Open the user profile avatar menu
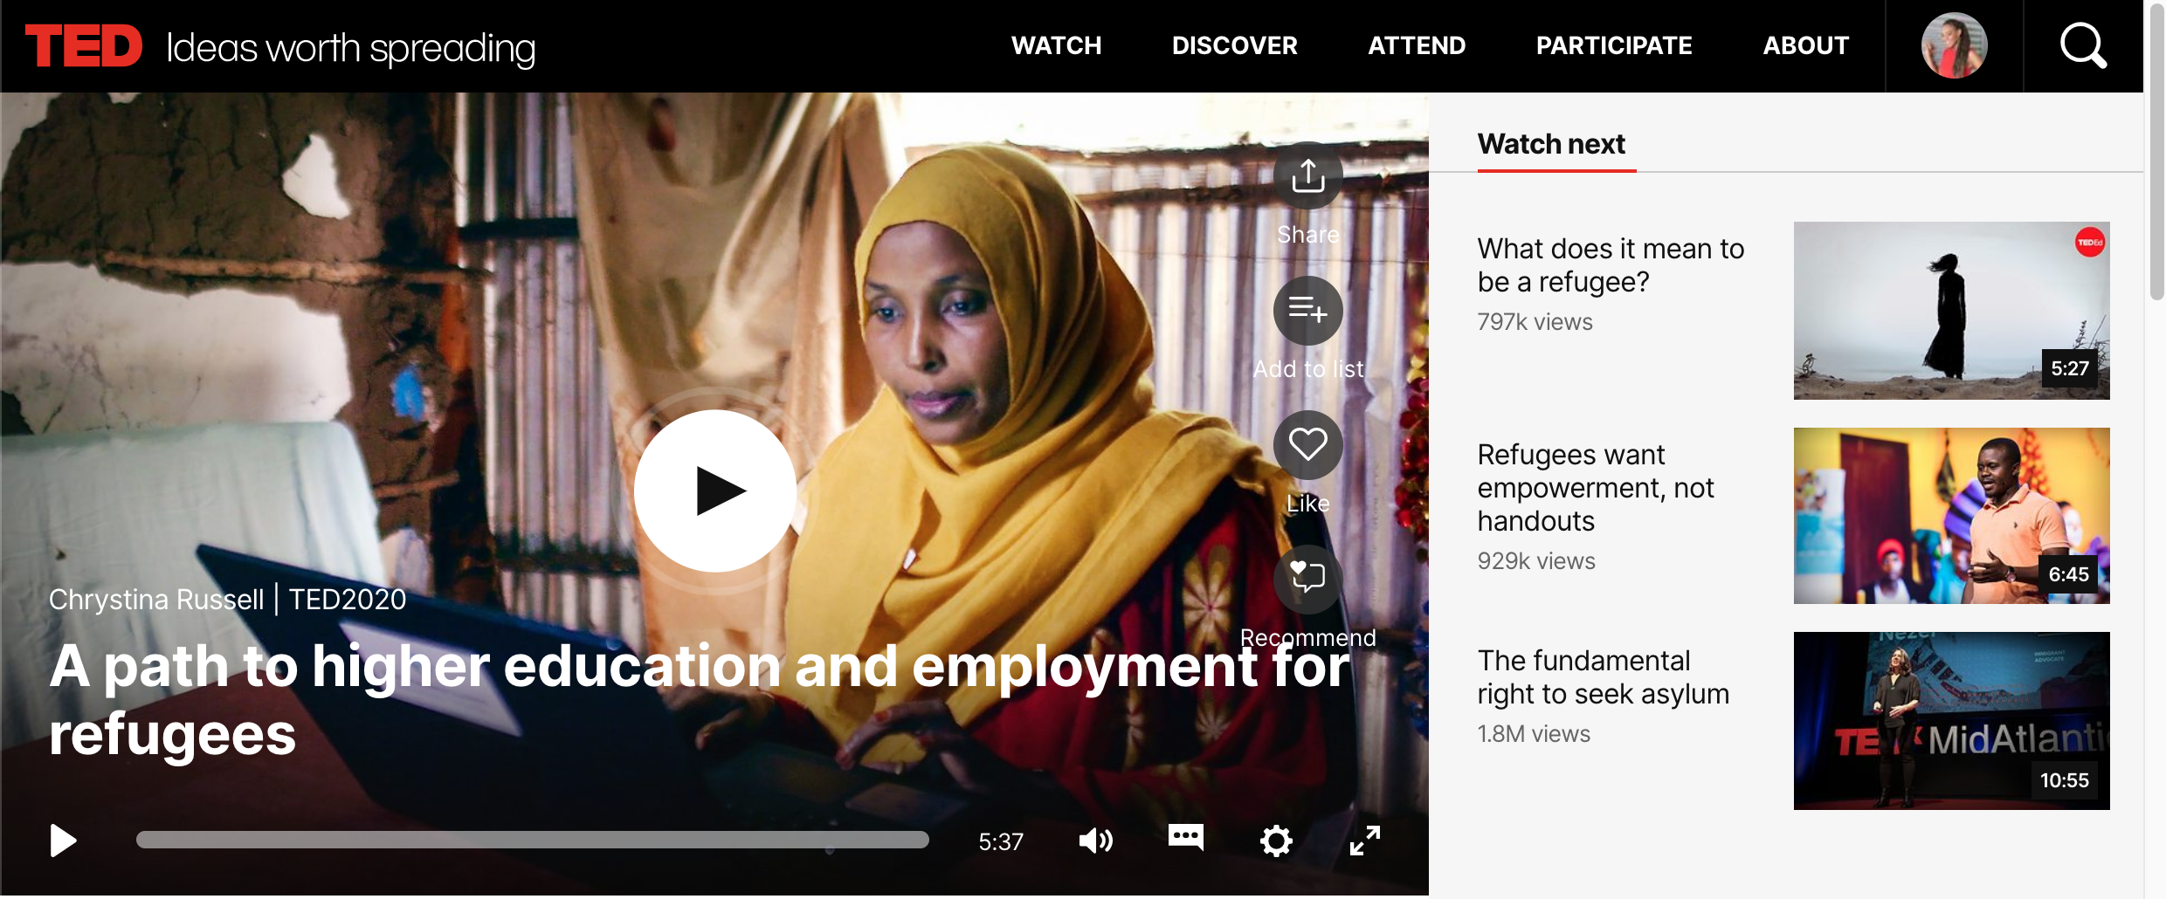Screen dimensions: 2166x899 click(x=1954, y=45)
